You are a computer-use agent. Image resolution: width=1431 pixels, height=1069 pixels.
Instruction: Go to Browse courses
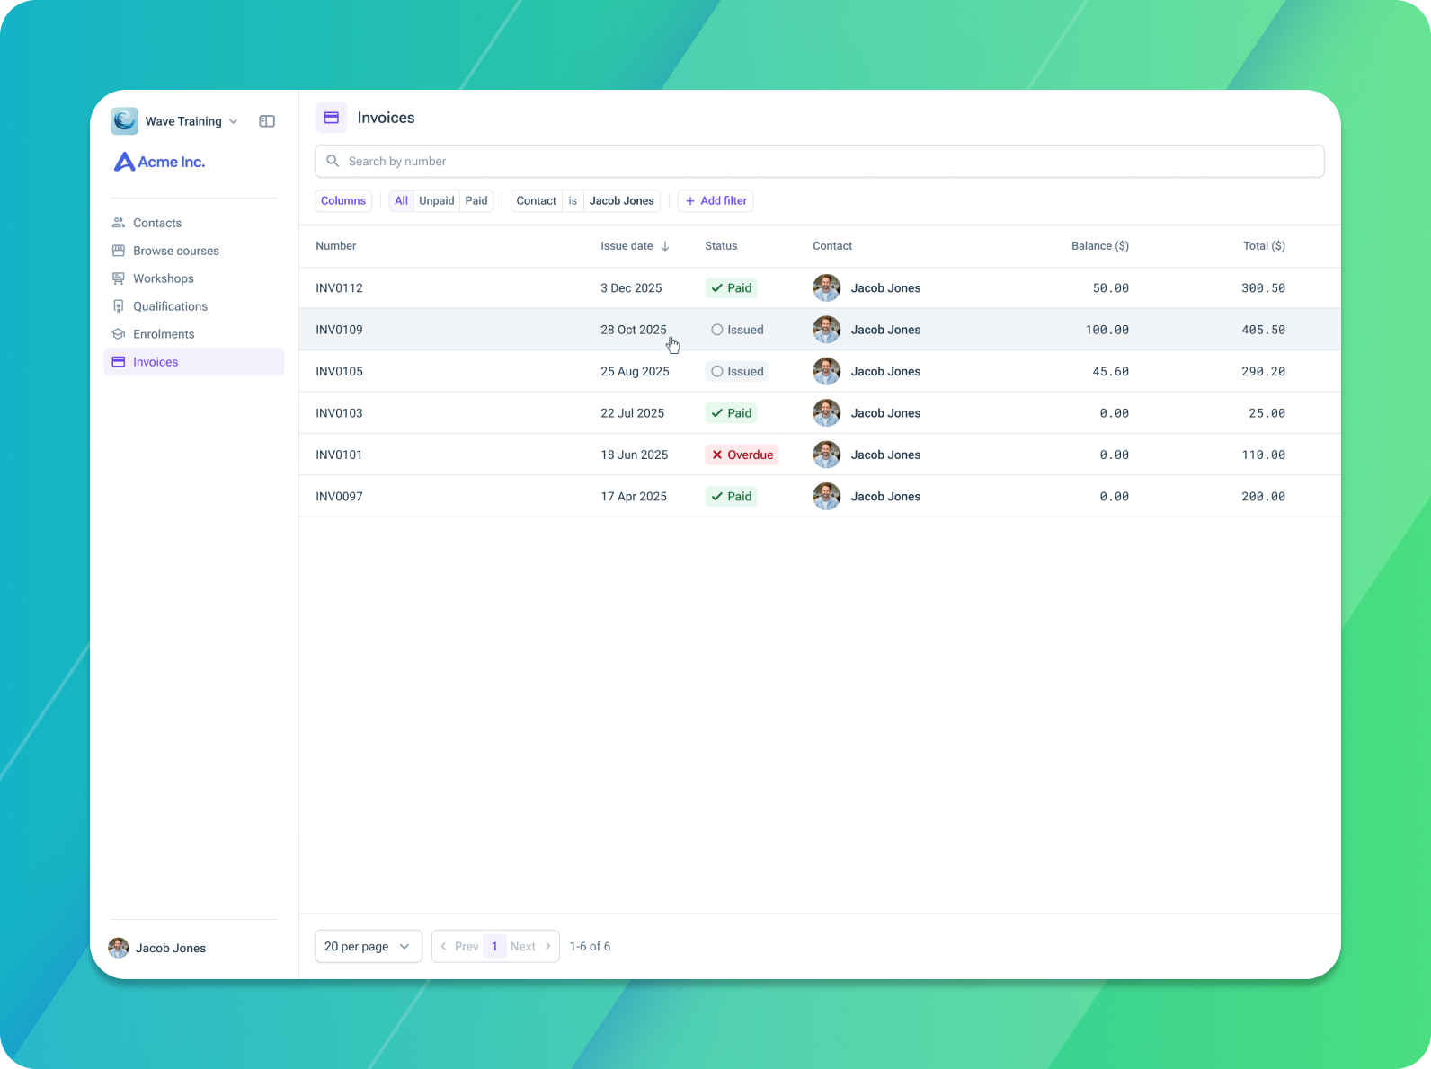point(194,251)
